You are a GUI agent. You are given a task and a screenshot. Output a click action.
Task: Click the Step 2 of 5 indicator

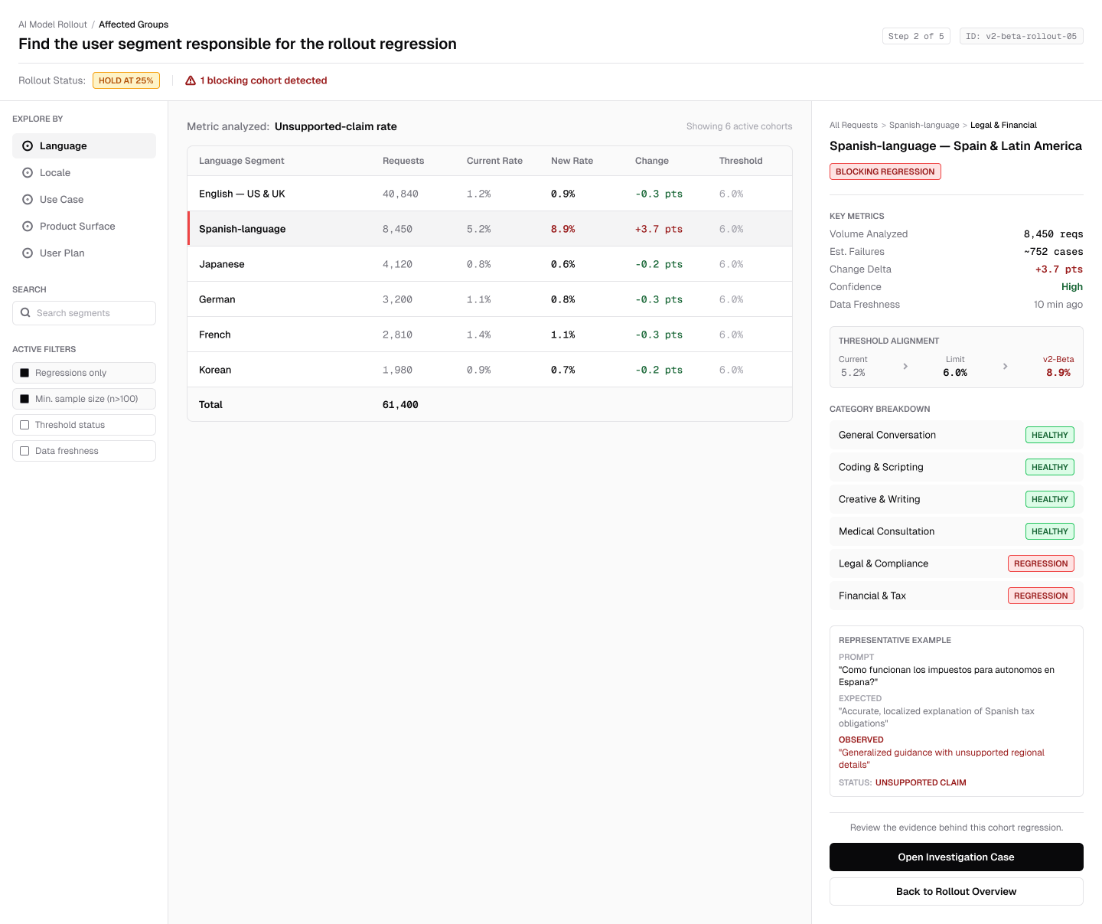tap(916, 36)
